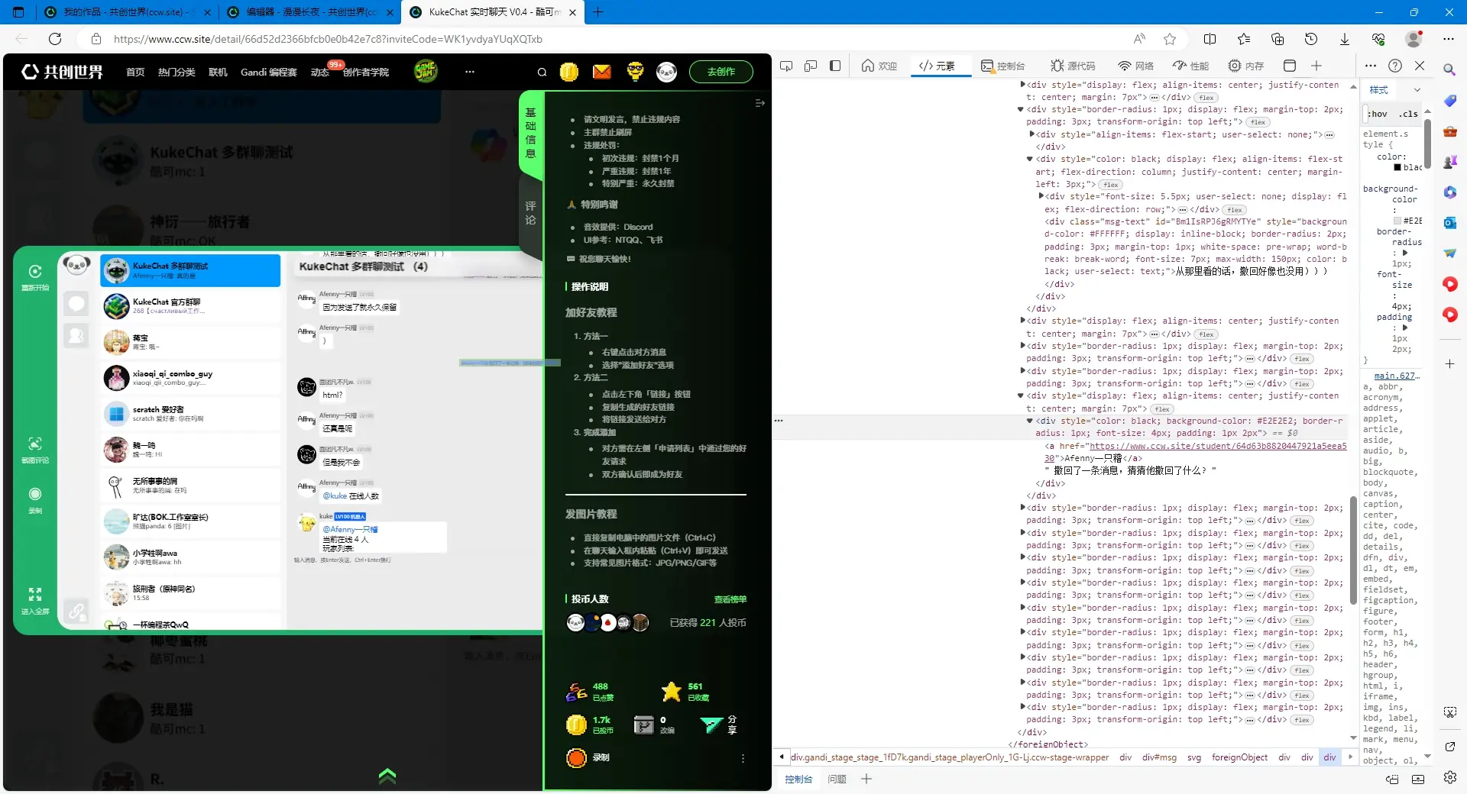Open the 内存 memory tab

pos(1246,66)
